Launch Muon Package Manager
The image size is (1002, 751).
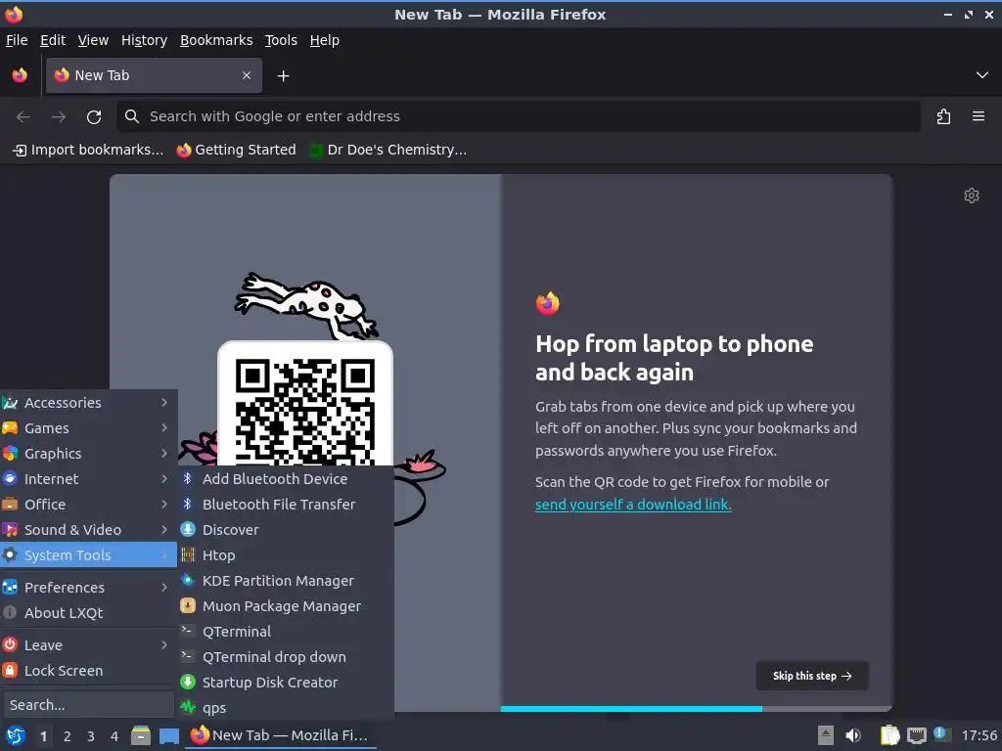pyautogui.click(x=286, y=606)
